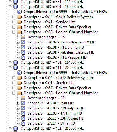The image size is (117, 132).
Task: Collapse the TransportStreamID 391 node
Action: (x=10, y=7)
